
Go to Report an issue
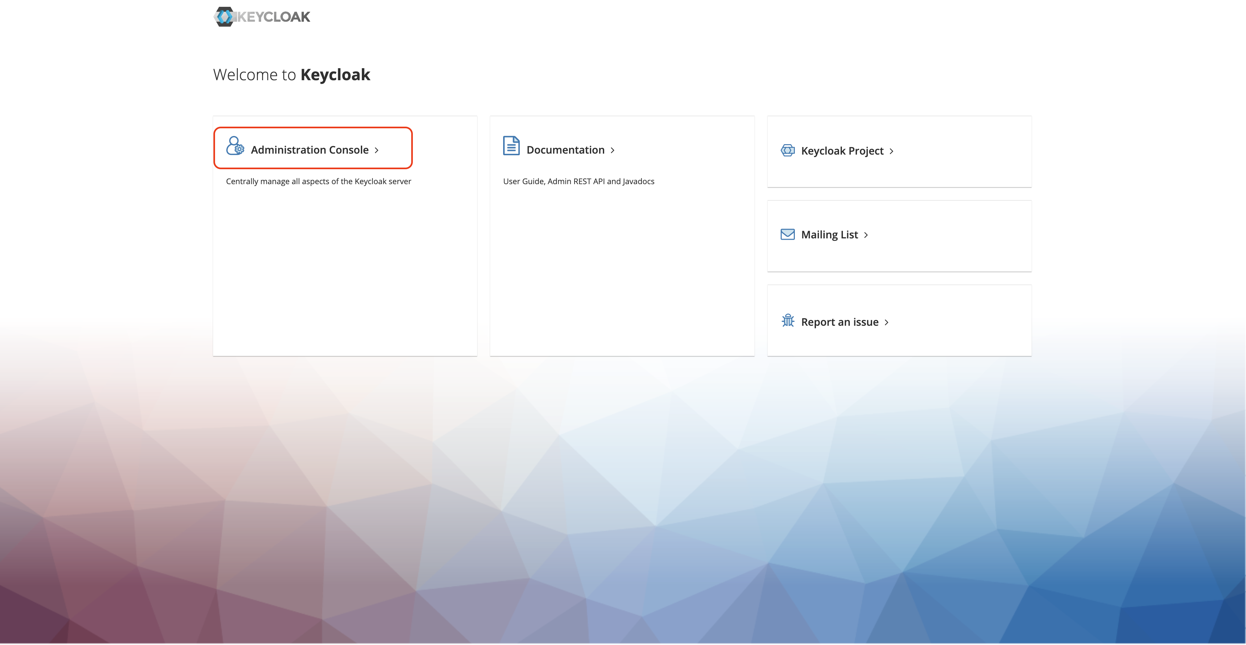[x=839, y=322]
